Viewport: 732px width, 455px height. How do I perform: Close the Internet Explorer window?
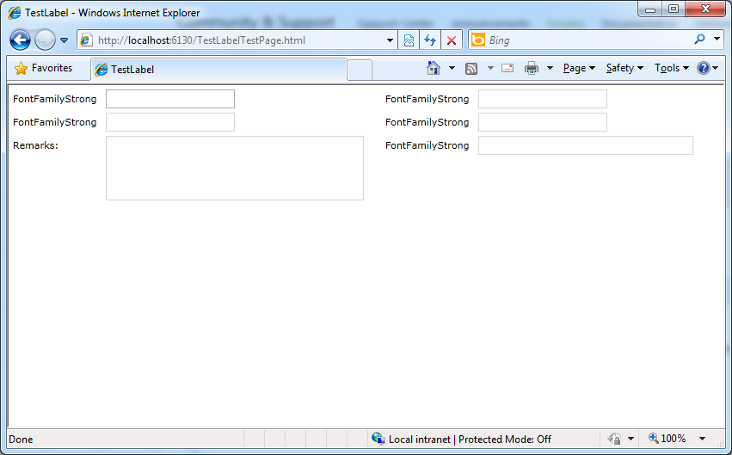point(705,9)
